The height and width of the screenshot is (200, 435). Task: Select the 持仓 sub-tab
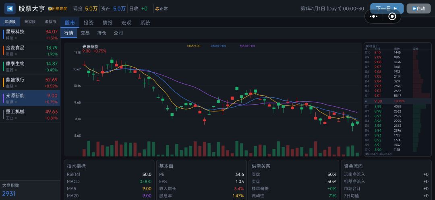101,33
